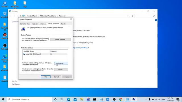The width and height of the screenshot is (182, 102).
Task: Switch to the Hardware tab
Action: pos(35,24)
